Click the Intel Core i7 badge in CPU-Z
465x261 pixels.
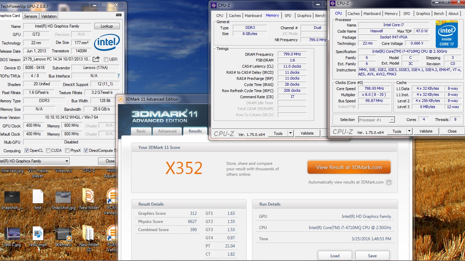pos(447,34)
